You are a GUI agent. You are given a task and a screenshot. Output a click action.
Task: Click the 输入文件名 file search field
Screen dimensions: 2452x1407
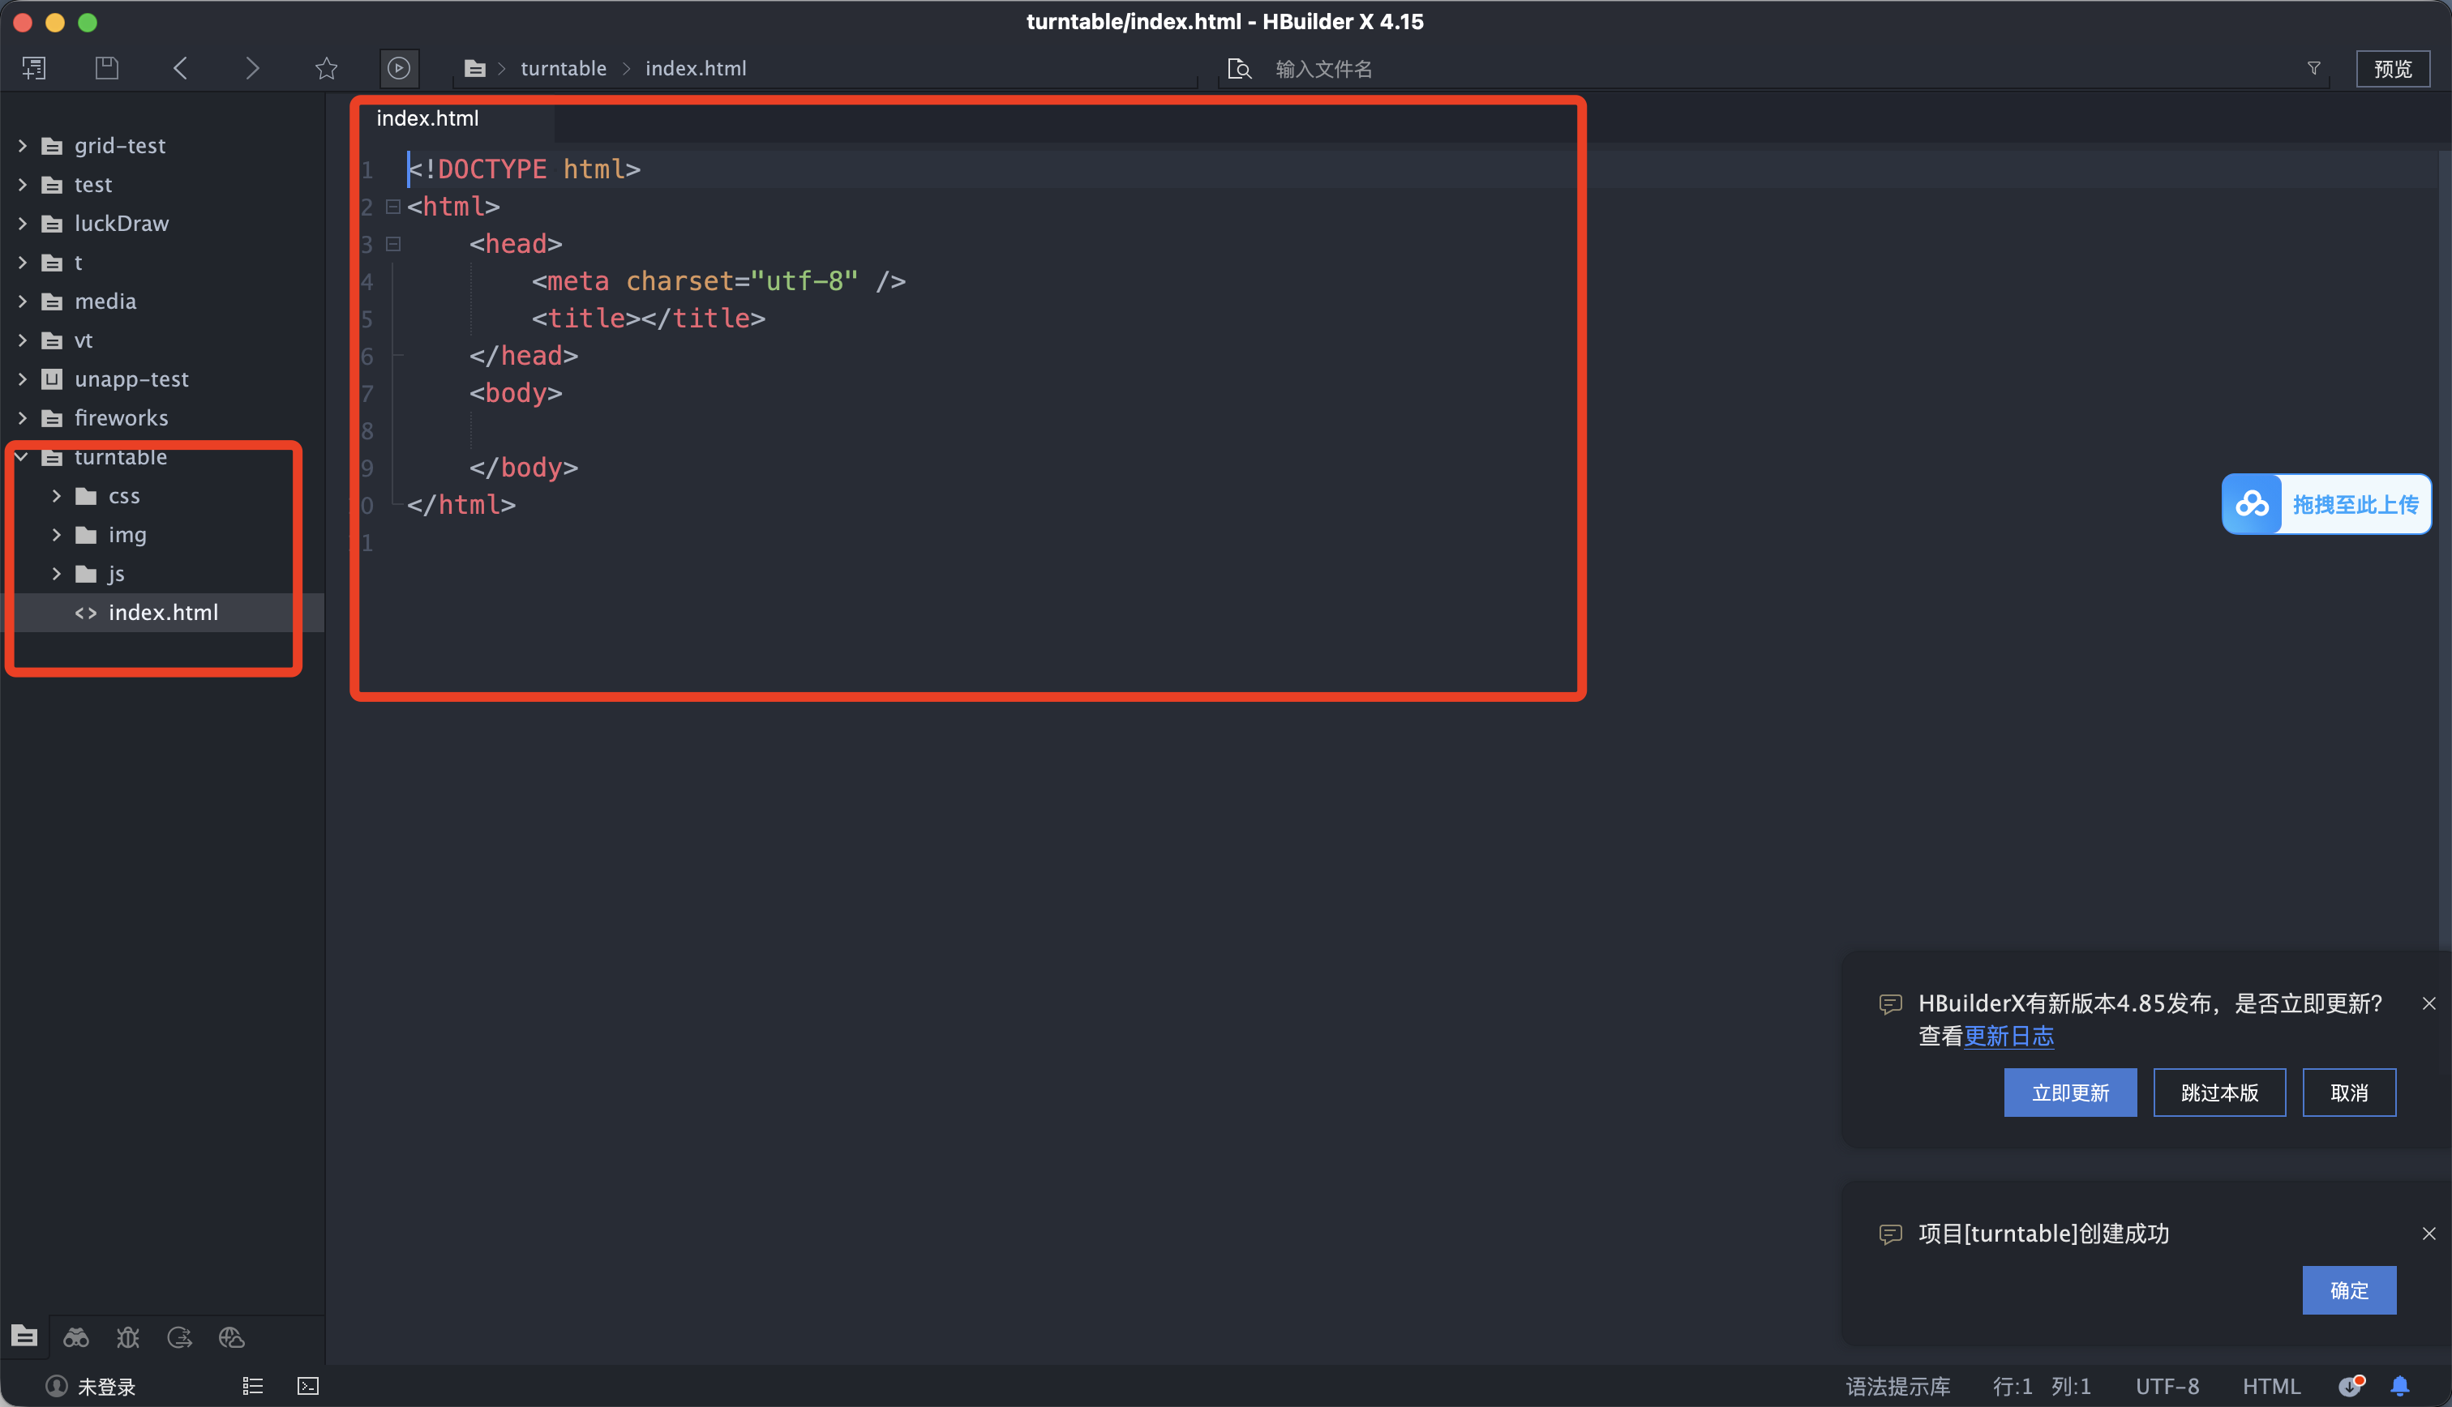[1322, 69]
